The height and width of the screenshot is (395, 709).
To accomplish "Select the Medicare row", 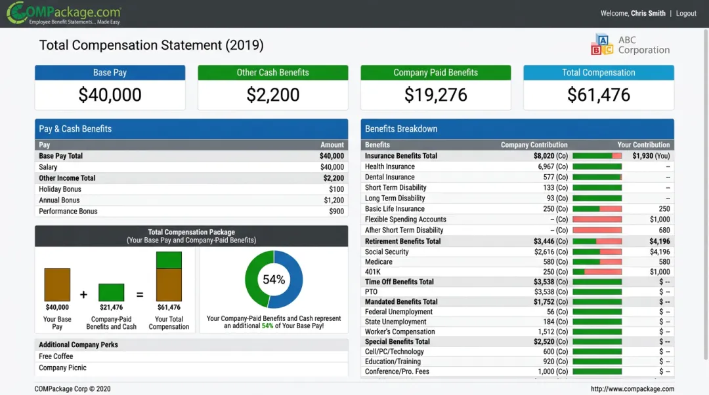I will [x=517, y=262].
